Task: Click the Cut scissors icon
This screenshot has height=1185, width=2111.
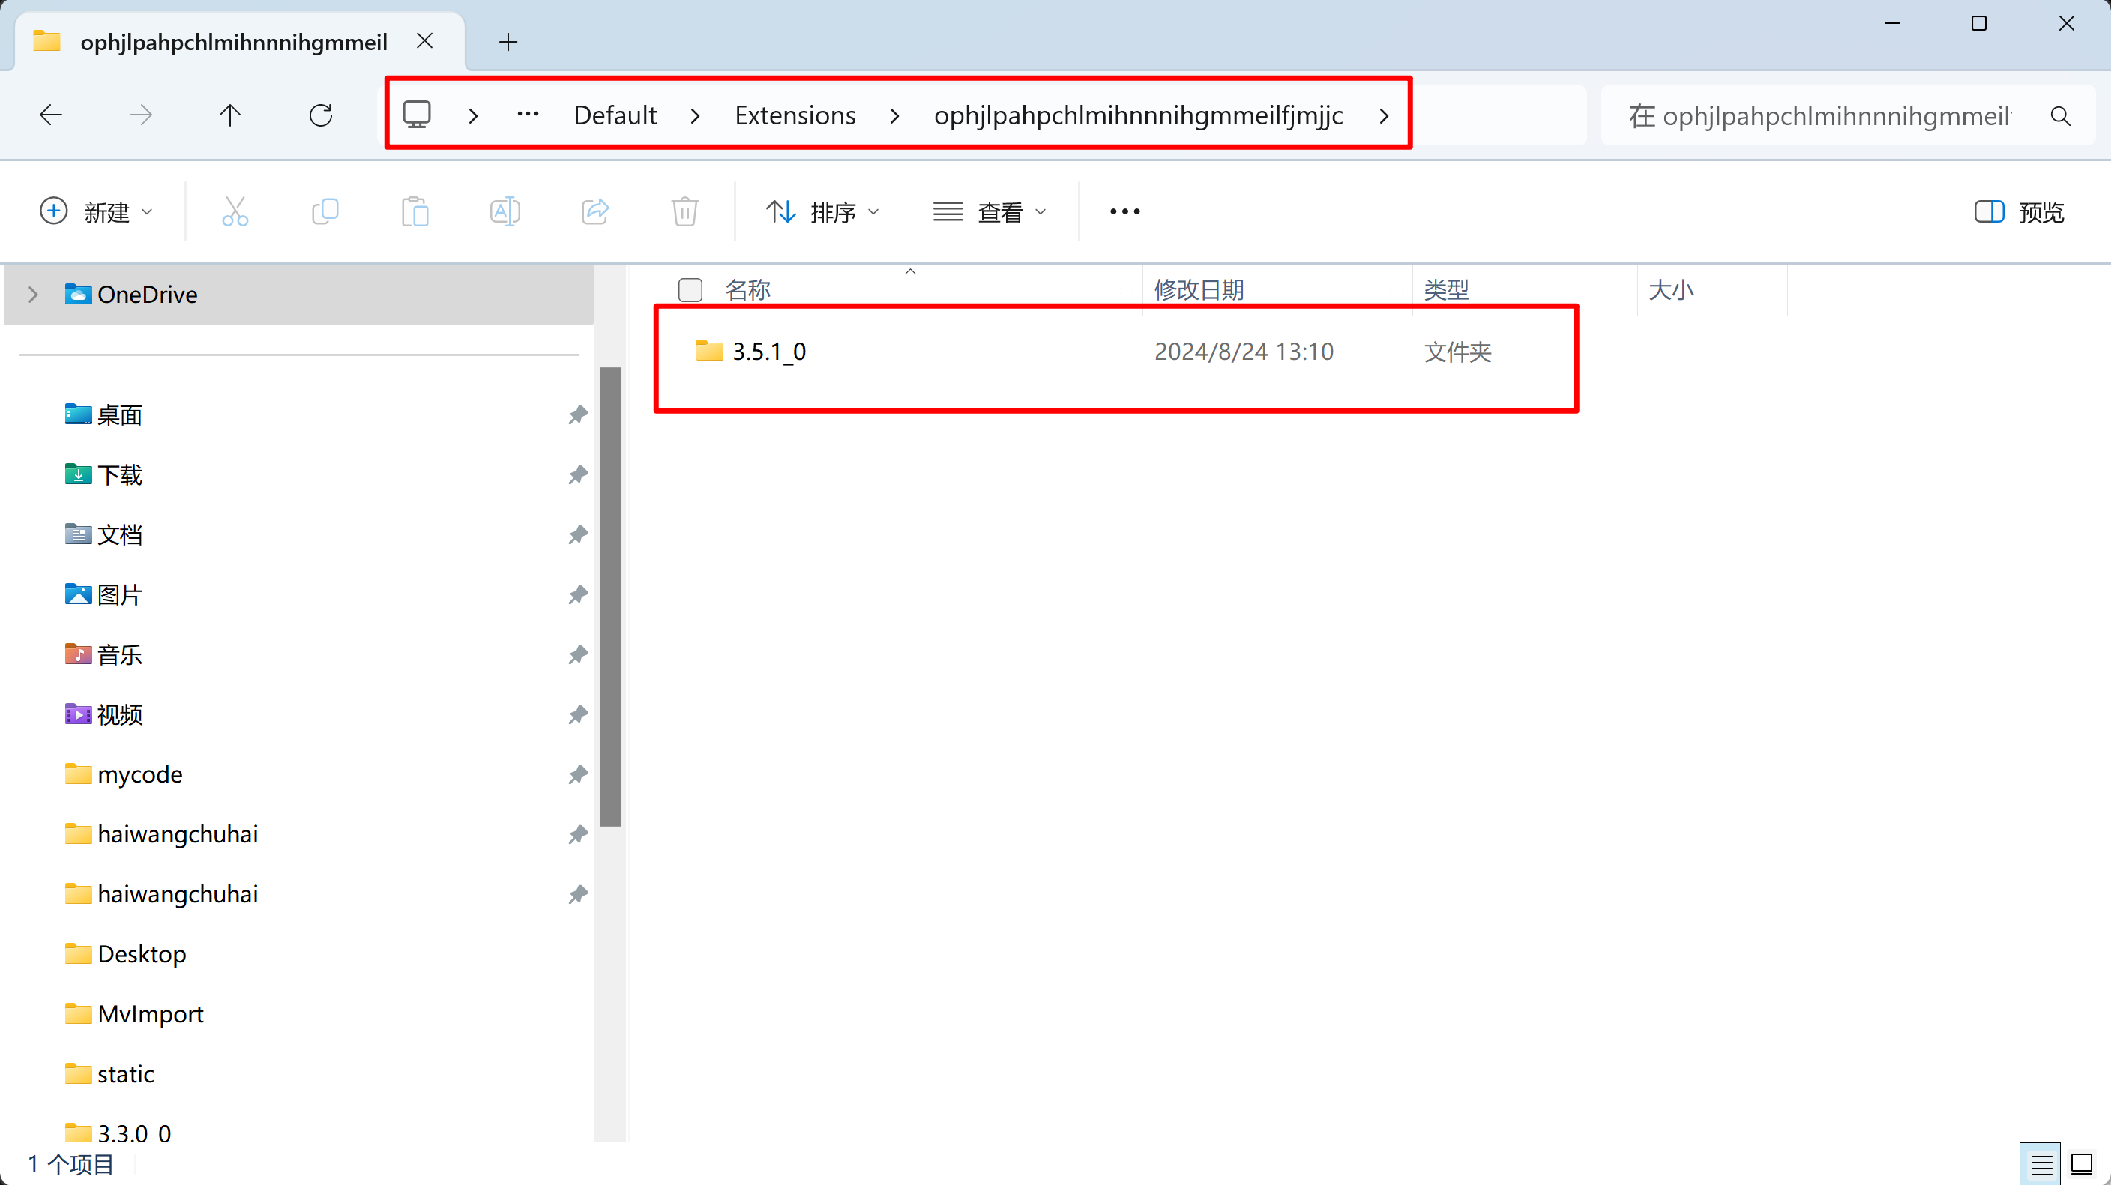Action: coord(235,211)
